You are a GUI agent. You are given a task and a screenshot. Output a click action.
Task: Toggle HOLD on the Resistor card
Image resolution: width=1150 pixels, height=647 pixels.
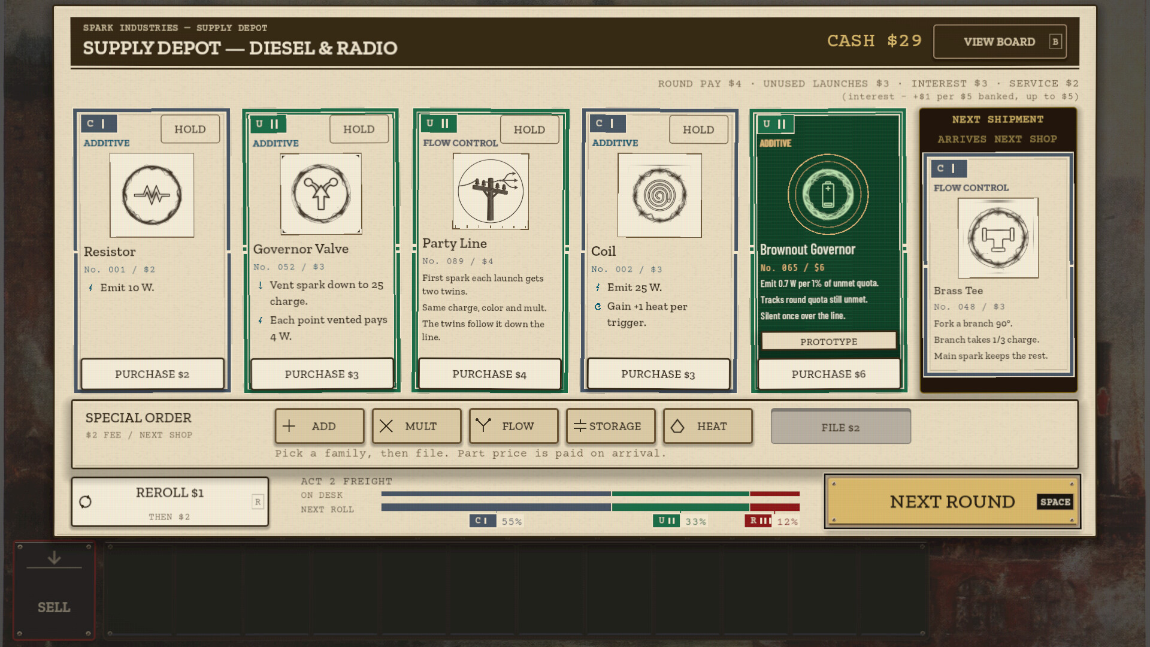[190, 129]
